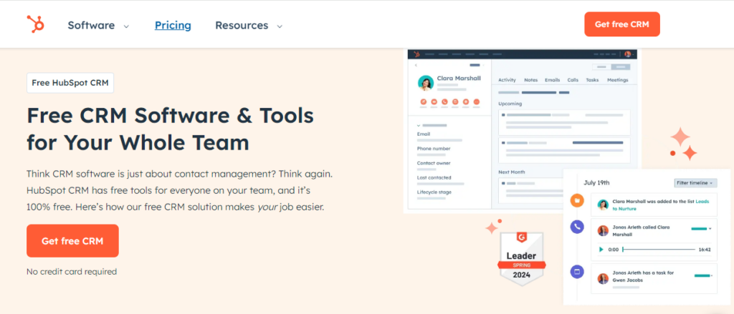Click the first orange action icon under Clara Marshall
Screen dimensions: 734x314
point(423,102)
